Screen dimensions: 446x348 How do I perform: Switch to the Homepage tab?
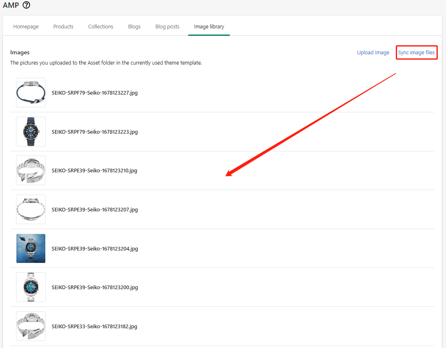(x=26, y=26)
